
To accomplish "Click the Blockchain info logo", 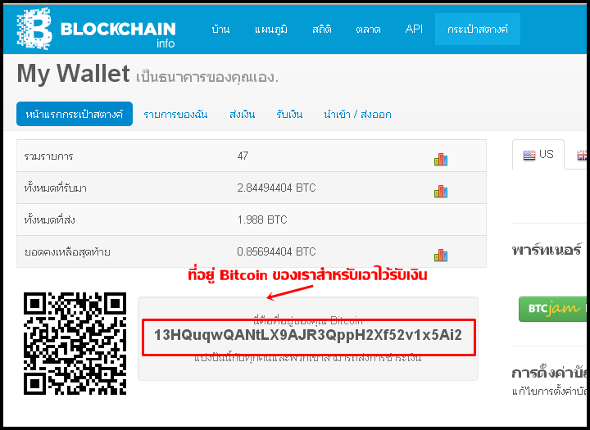I will (x=96, y=29).
